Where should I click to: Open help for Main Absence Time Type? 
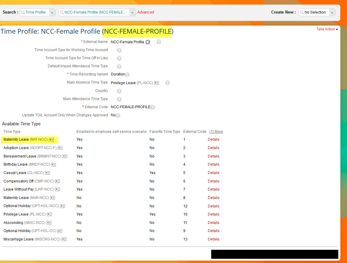[168, 83]
